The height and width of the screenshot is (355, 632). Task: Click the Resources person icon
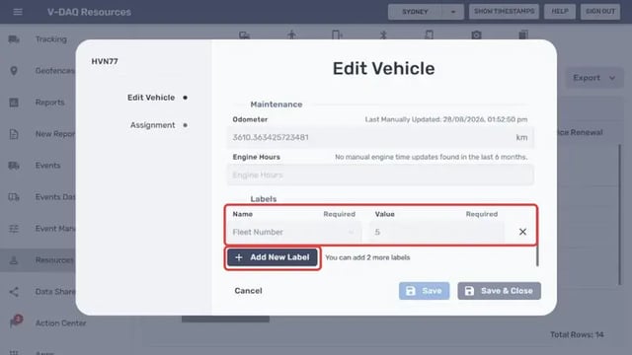14,260
